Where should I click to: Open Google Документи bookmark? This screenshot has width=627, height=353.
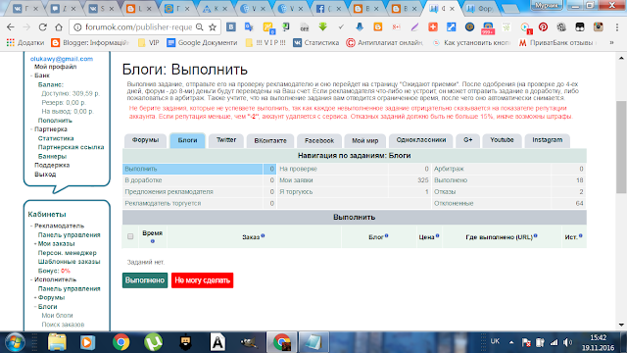(x=203, y=42)
